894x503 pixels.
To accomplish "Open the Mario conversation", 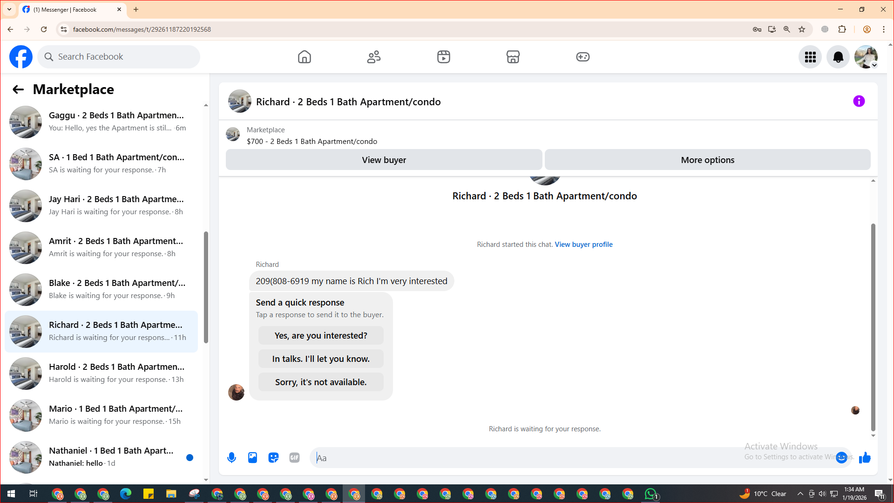I will click(x=101, y=415).
